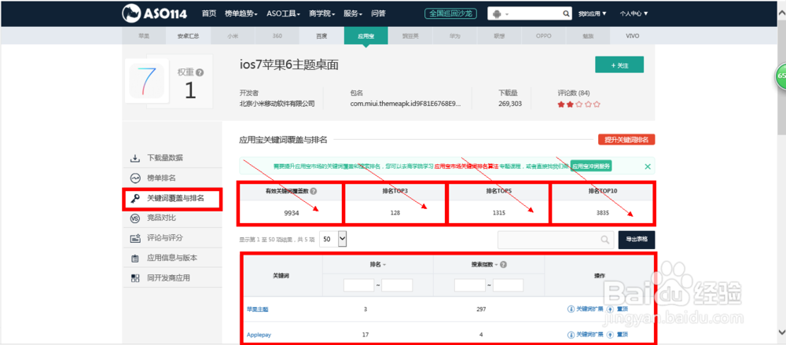Click the 下载量数据 download icon
This screenshot has width=786, height=345.
(135, 158)
